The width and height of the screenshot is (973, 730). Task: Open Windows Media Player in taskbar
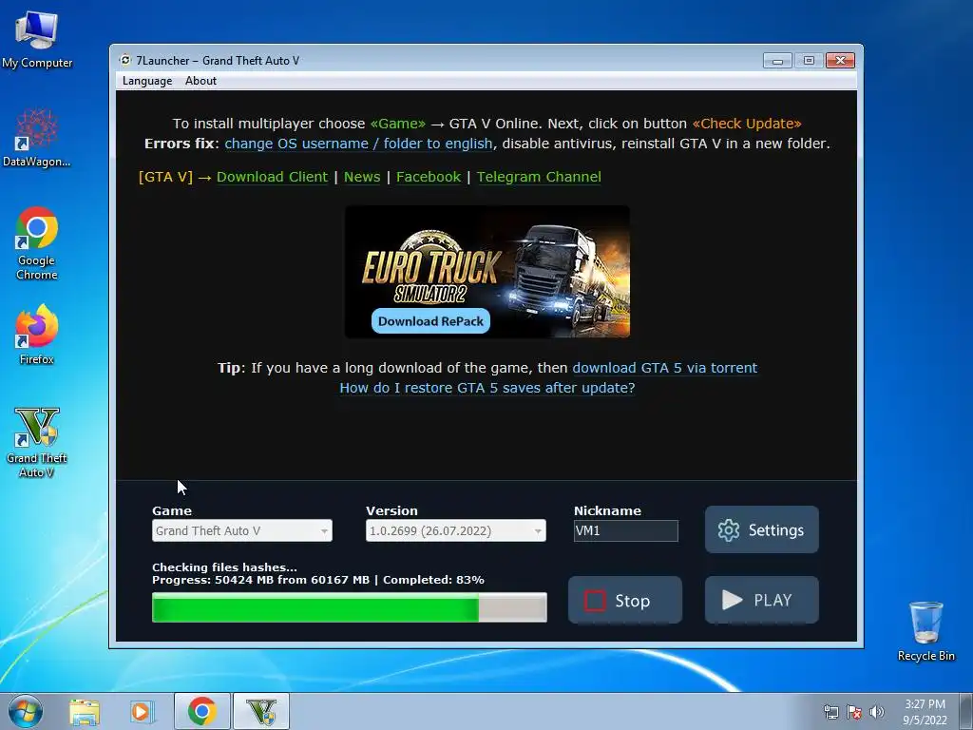(x=142, y=711)
